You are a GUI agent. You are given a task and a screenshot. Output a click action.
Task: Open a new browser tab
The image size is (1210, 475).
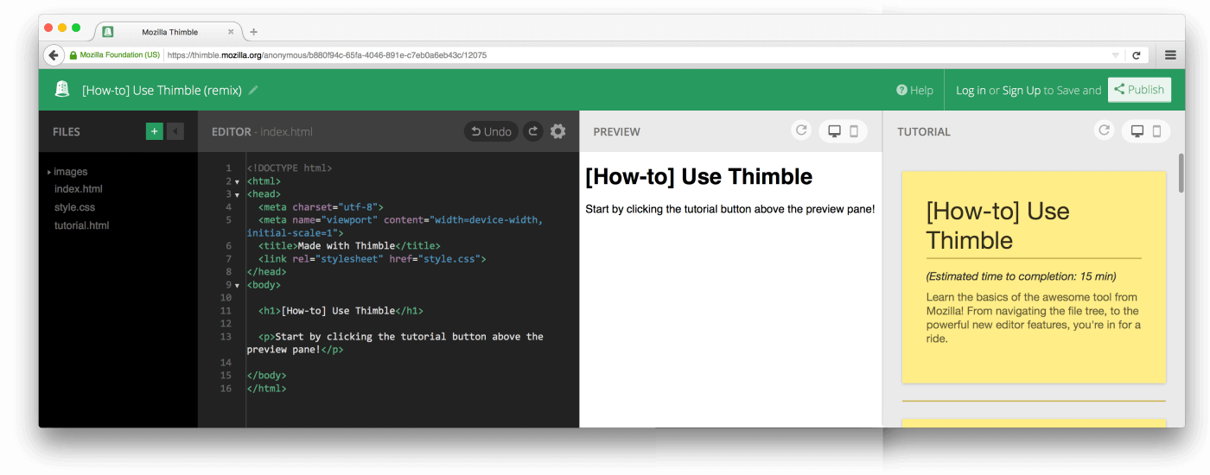[253, 32]
